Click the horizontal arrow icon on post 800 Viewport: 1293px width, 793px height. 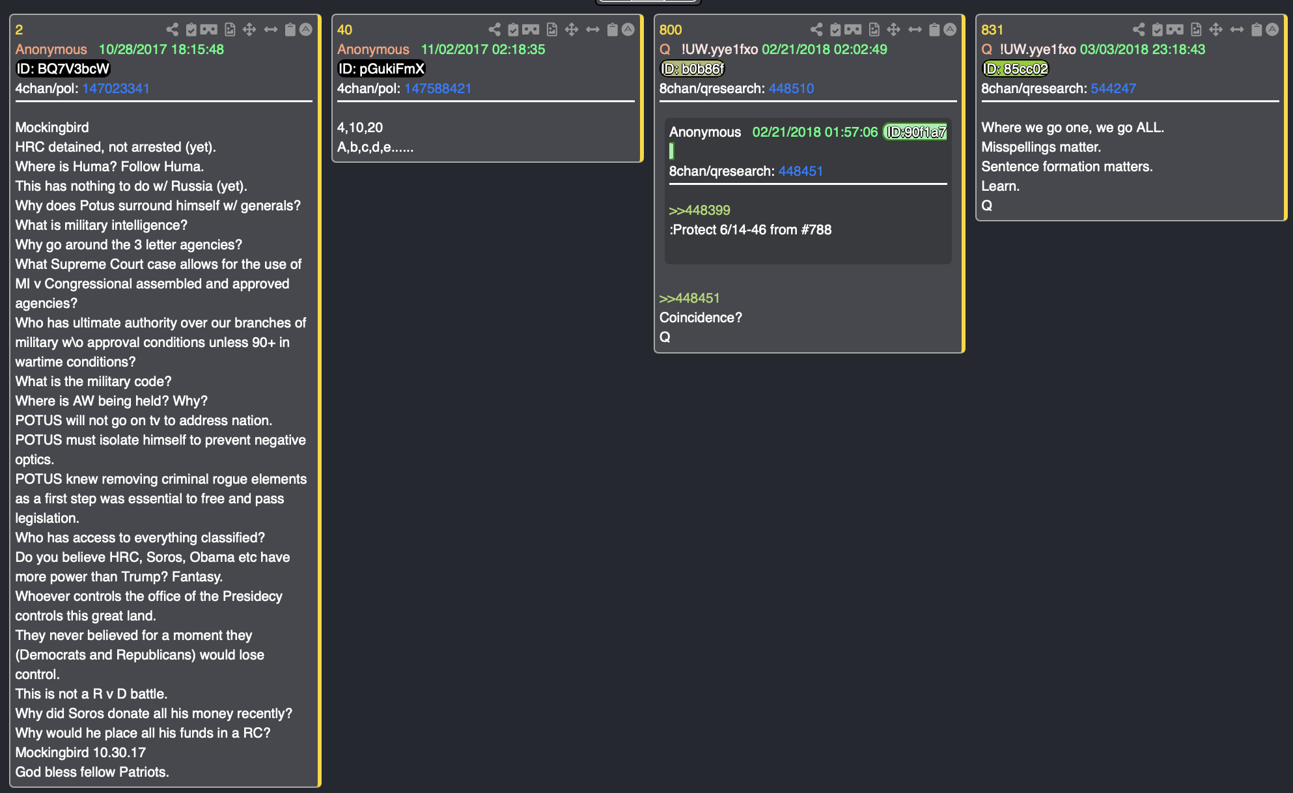tap(915, 29)
